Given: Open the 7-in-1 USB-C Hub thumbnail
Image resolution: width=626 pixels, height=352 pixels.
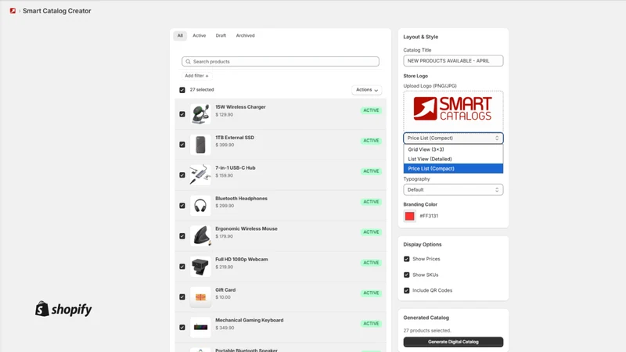Looking at the screenshot, I should coord(200,174).
